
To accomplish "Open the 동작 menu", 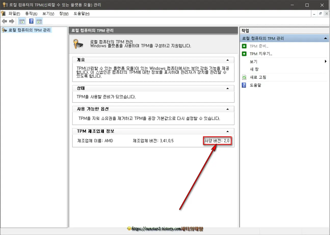I will pyautogui.click(x=31, y=14).
